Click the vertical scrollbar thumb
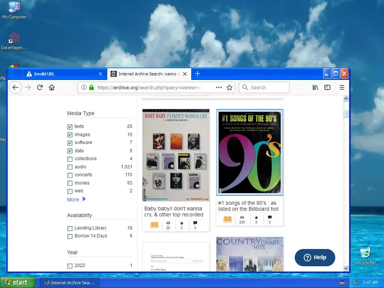Image resolution: width=384 pixels, height=288 pixels. (346, 114)
